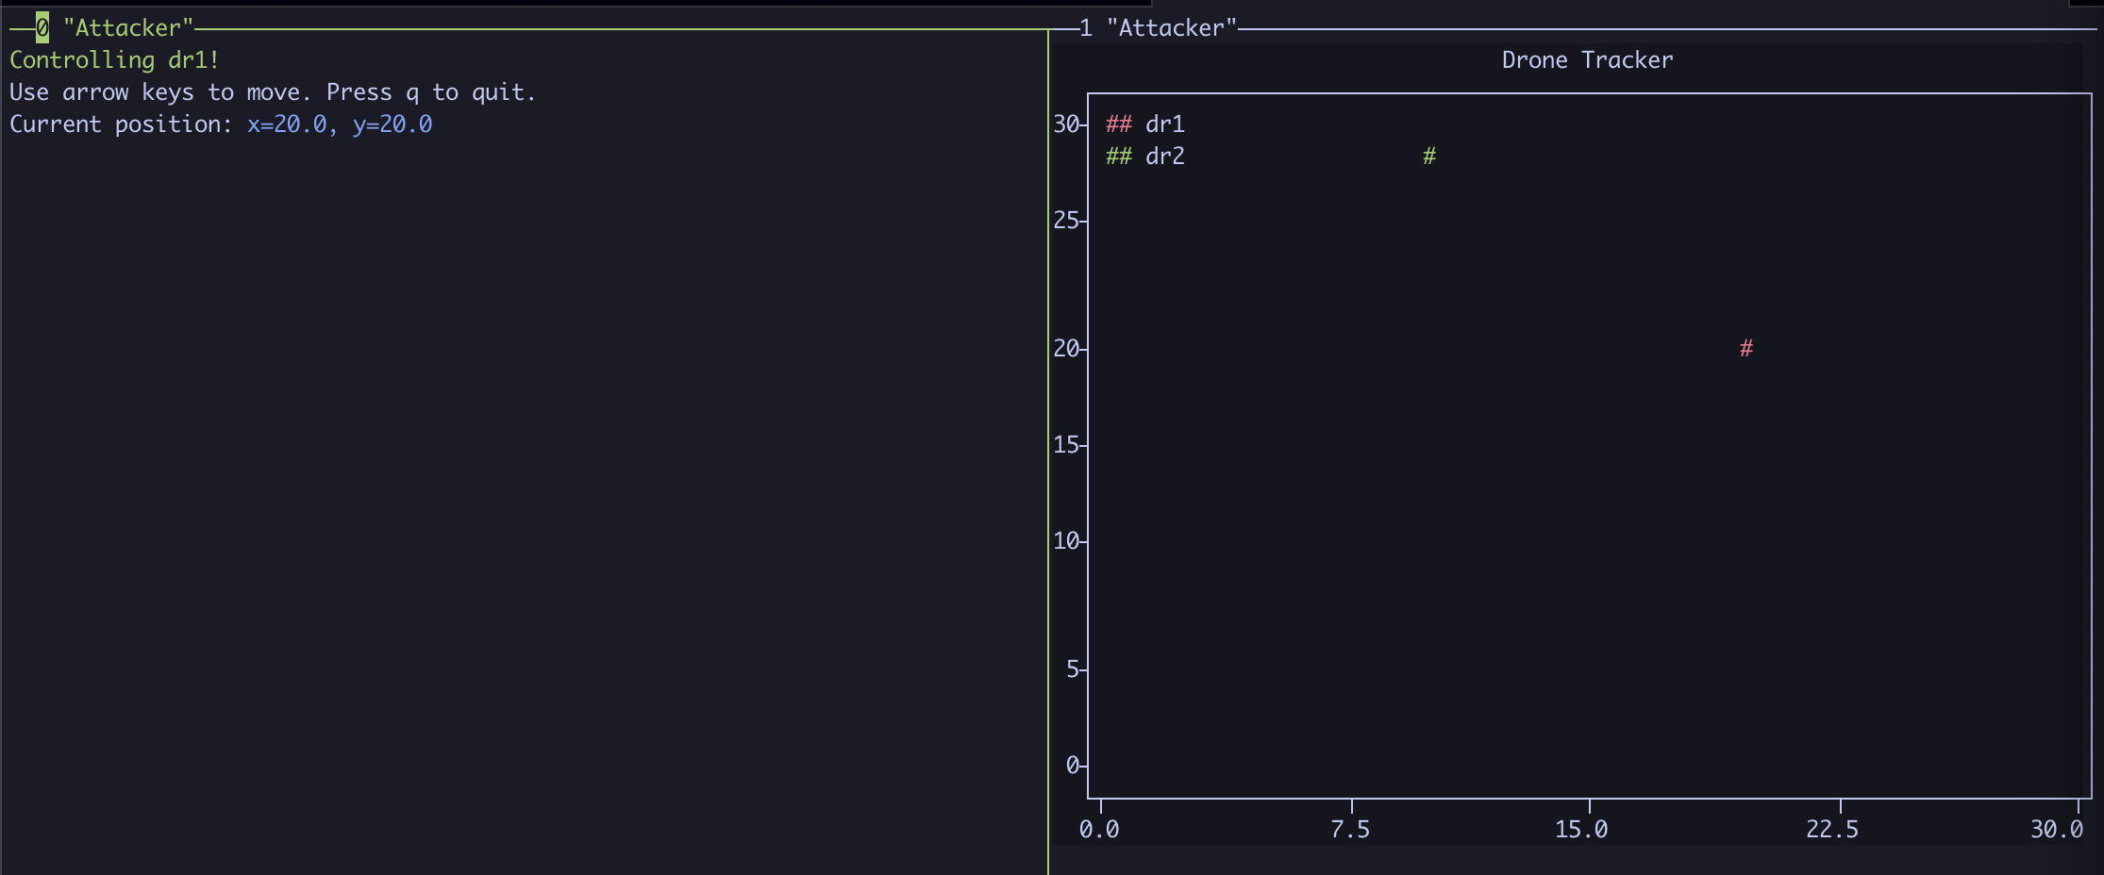The height and width of the screenshot is (875, 2104).
Task: Click the x-axis label 30.0
Action: (2057, 830)
